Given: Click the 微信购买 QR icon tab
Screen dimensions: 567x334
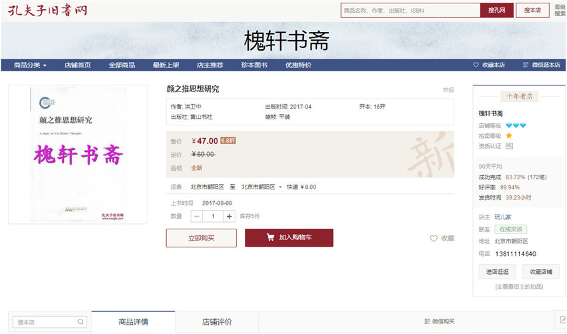Looking at the screenshot, I should point(427,322).
